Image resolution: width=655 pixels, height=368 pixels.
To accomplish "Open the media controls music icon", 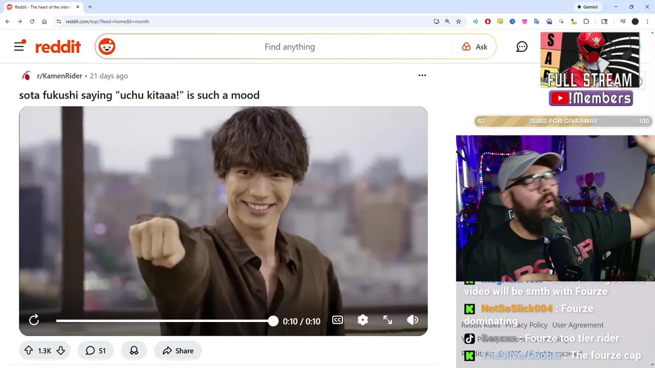I will click(x=623, y=21).
